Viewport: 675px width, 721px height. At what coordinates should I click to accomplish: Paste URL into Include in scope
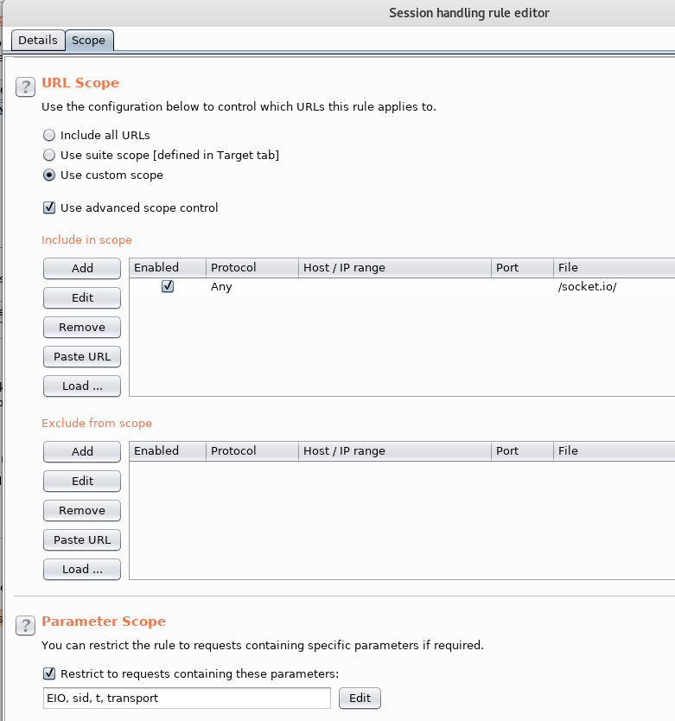[82, 357]
